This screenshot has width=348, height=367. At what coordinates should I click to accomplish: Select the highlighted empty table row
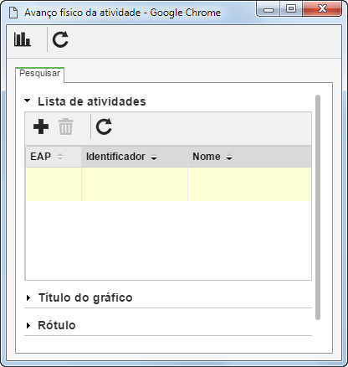pos(168,184)
